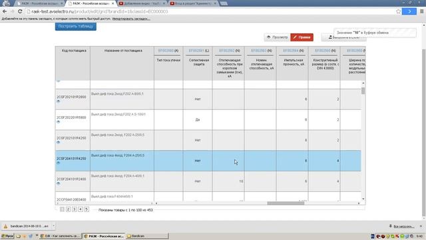Switch to Правка edit mode
The height and width of the screenshot is (240, 426).
tap(302, 37)
